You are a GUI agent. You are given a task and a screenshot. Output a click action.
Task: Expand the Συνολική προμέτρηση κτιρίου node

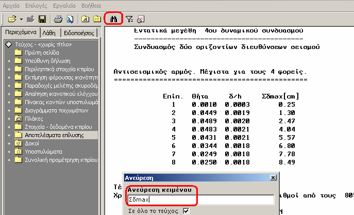9,160
